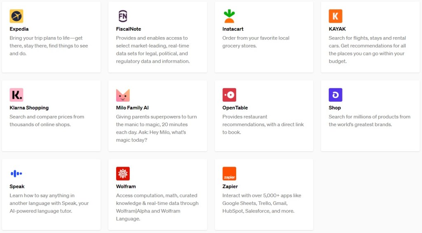The width and height of the screenshot is (422, 233).
Task: Open the OpenTable plugin heading
Action: [235, 108]
